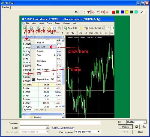Click the Expert Advisors icon
This screenshot has width=150, height=137.
86,28
